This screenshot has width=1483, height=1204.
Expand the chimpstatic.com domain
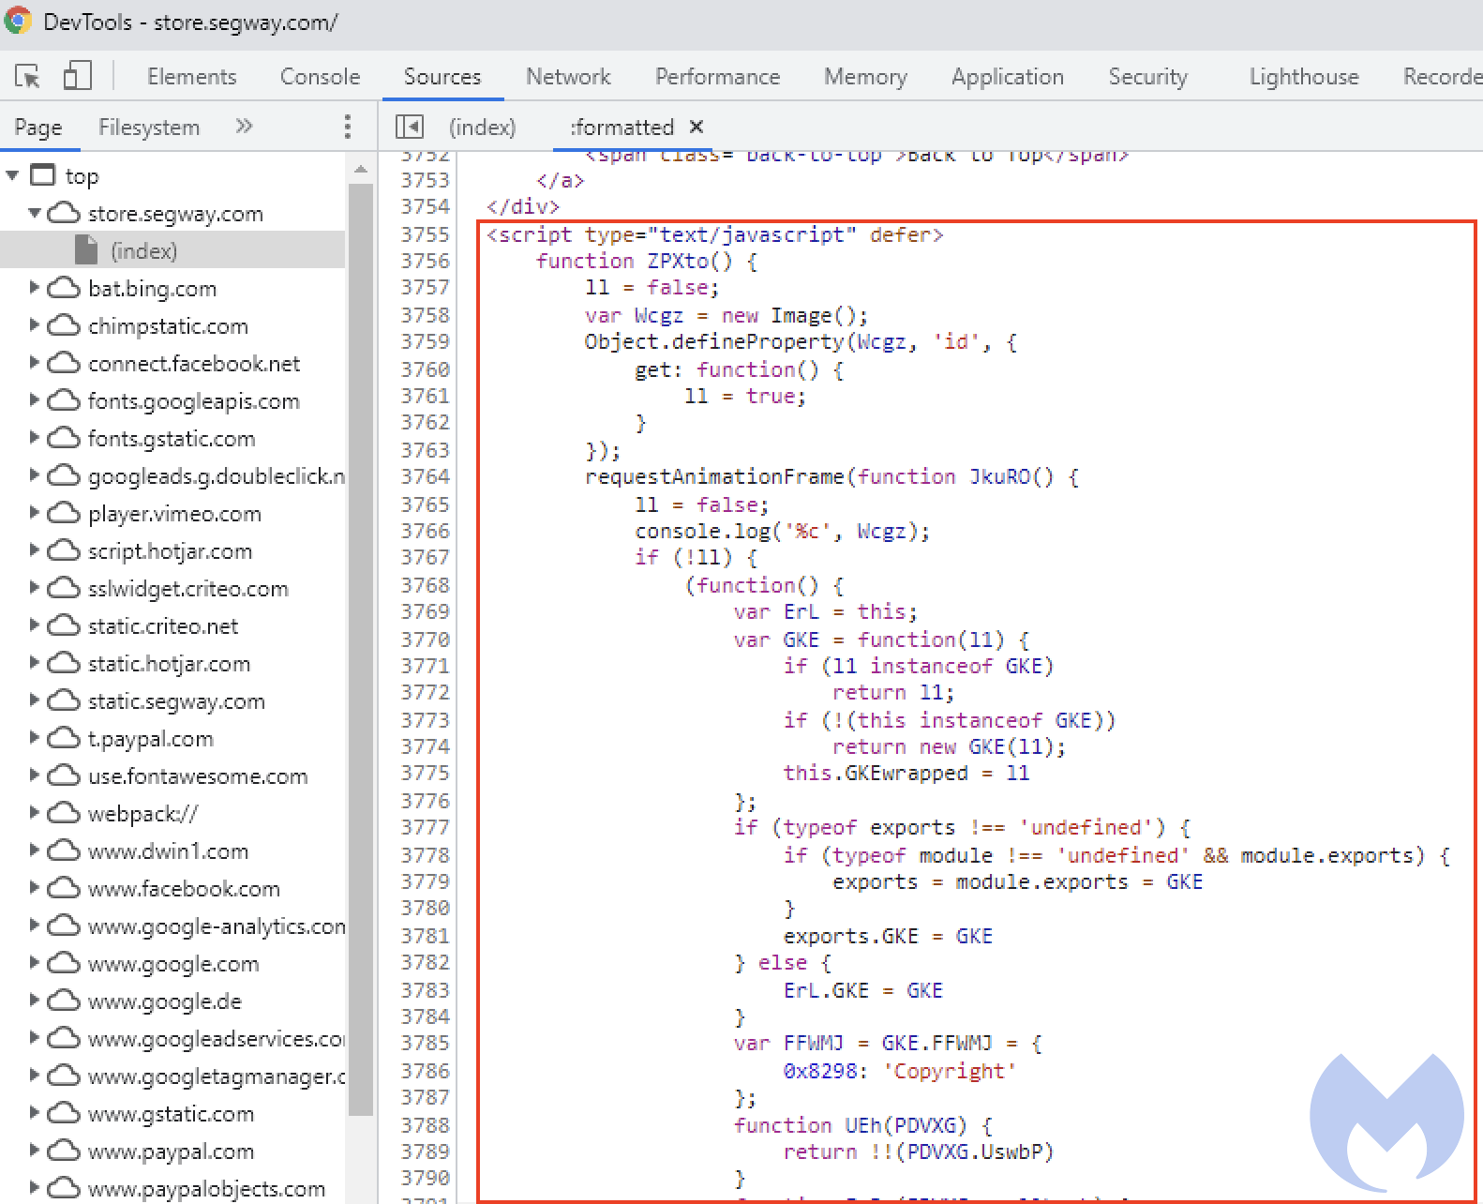tap(35, 325)
